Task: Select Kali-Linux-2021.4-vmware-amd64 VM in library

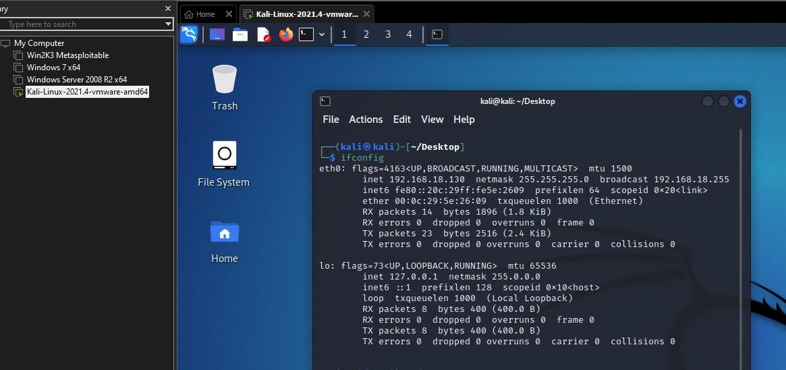Action: coord(87,92)
